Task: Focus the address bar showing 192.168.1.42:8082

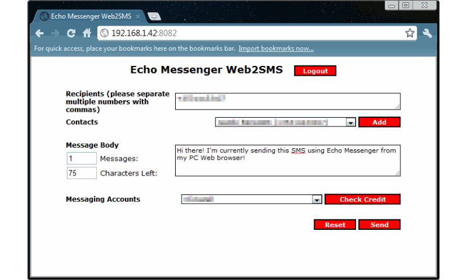Action: point(258,33)
